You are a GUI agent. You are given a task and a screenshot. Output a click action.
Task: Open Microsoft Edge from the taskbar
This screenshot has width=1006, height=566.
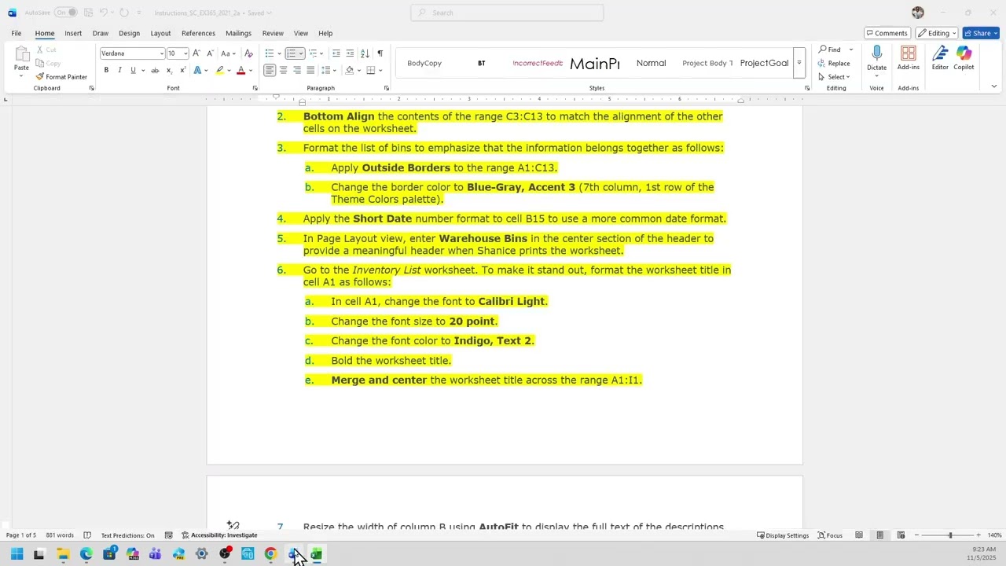point(86,554)
